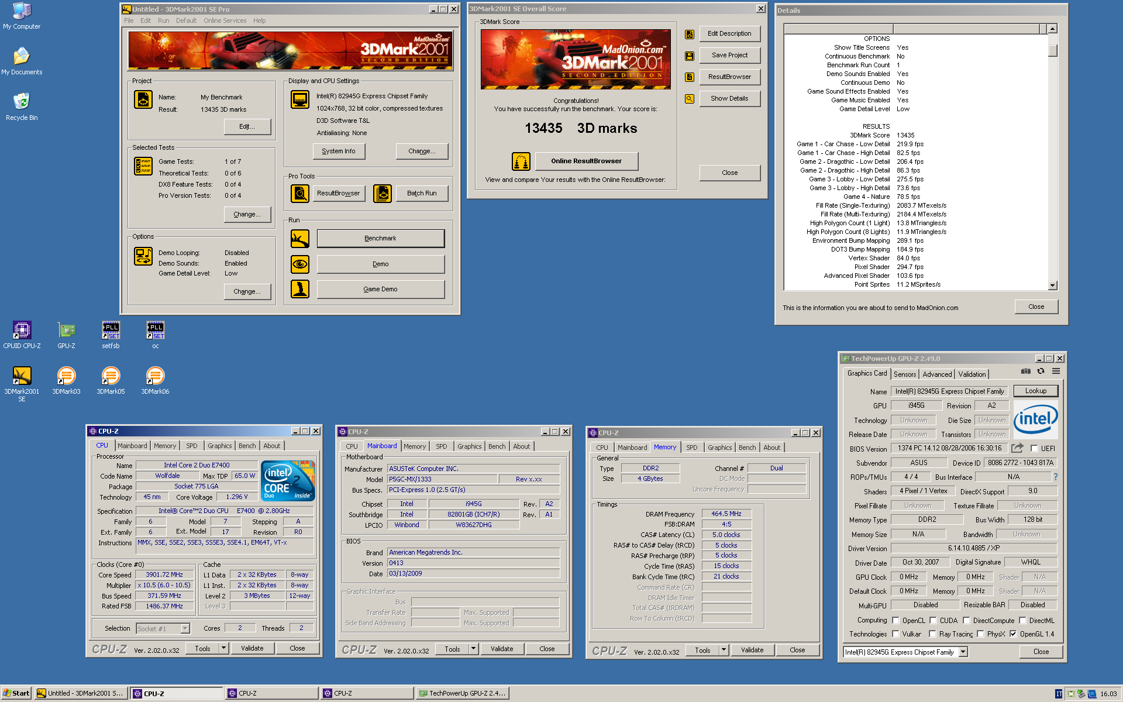Toggle the OpenCL checkbox
This screenshot has height=702, width=1123.
[895, 621]
